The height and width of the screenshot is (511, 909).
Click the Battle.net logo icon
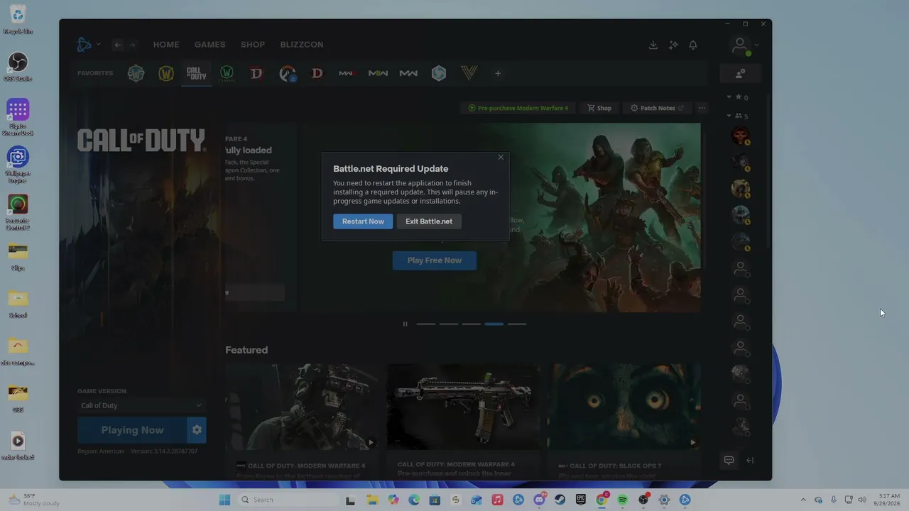tap(85, 45)
